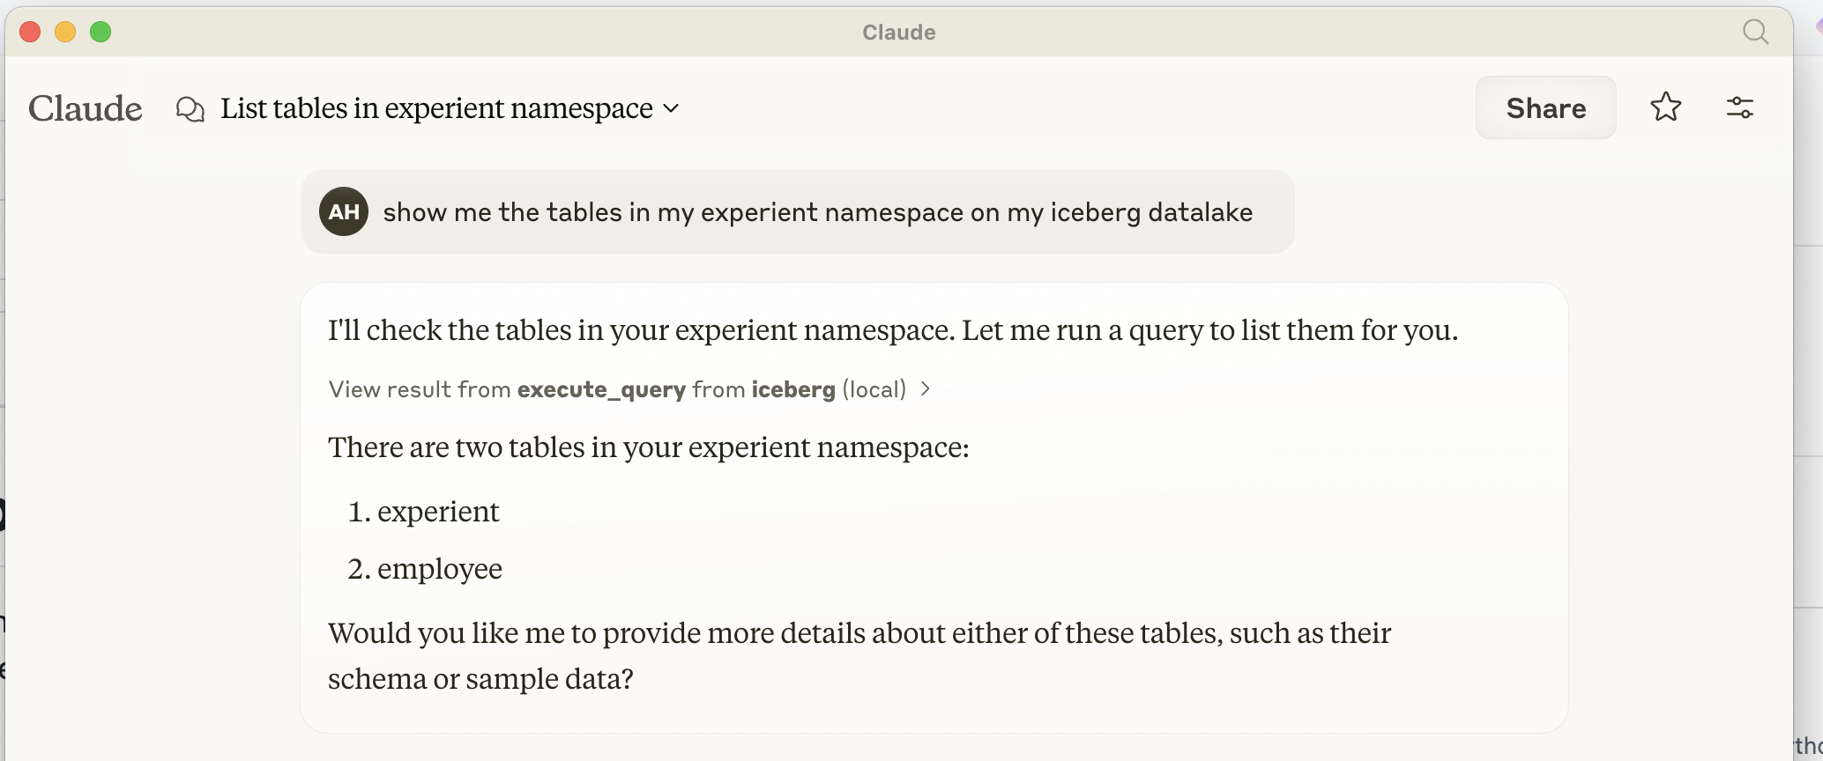The image size is (1823, 761).
Task: Click the "There are two tables" sentence
Action: tap(648, 447)
